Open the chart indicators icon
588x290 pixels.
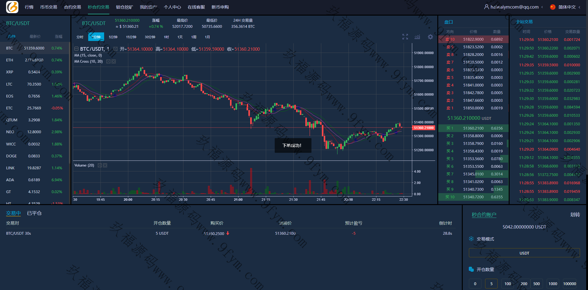(x=417, y=37)
